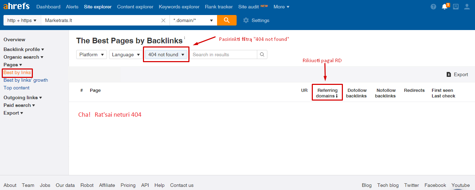Open Twitter footer link
This screenshot has width=475, height=190.
point(412,185)
